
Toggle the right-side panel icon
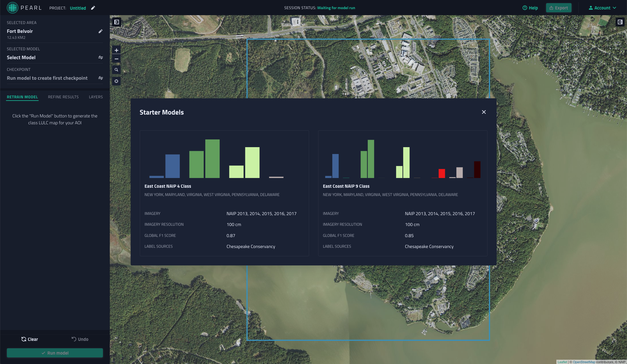620,22
